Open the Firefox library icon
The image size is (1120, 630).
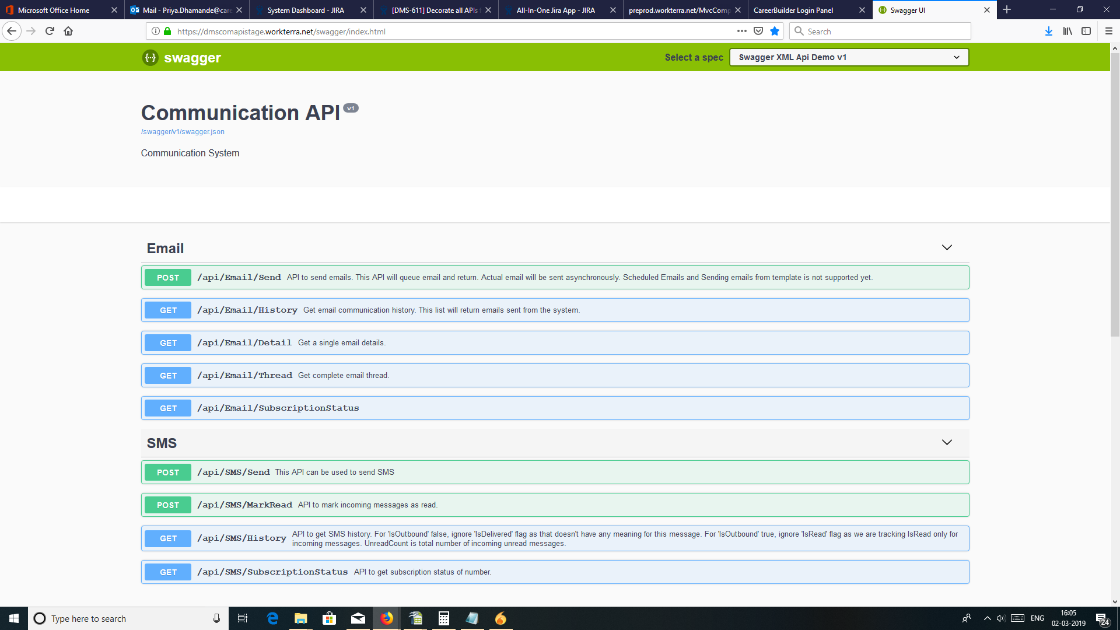(x=1067, y=32)
